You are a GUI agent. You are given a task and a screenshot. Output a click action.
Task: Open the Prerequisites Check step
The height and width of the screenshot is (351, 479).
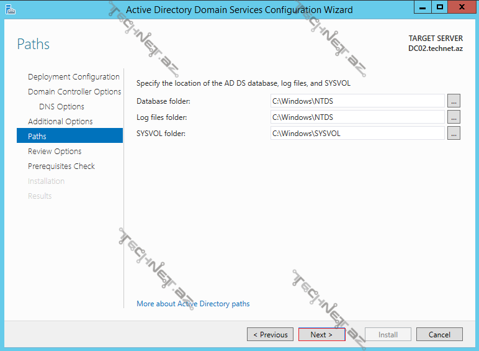(x=61, y=166)
